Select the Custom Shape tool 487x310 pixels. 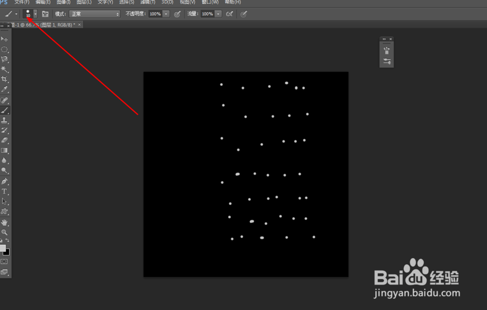click(4, 212)
